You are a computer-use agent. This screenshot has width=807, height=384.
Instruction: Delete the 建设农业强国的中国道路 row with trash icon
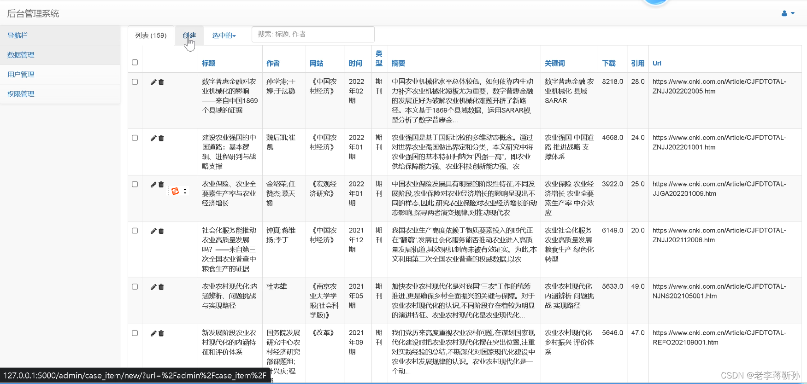click(161, 138)
